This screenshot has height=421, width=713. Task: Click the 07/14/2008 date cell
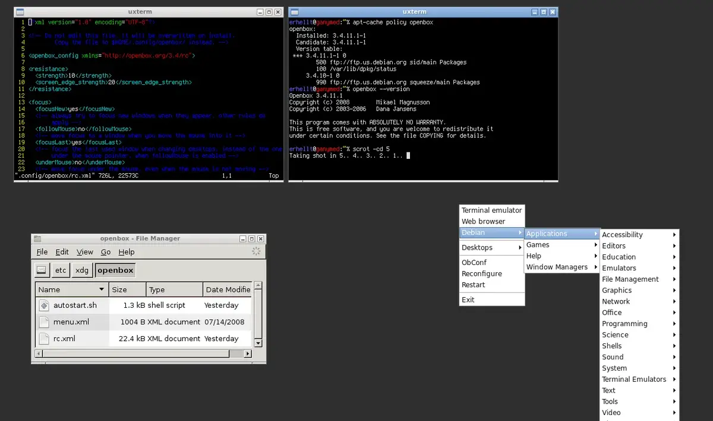point(224,322)
